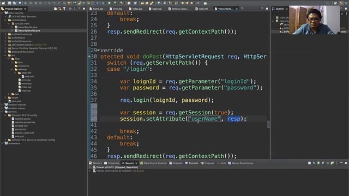The height and width of the screenshot is (196, 349).
Task: Open the Properties view tab
Action: (x=112, y=163)
